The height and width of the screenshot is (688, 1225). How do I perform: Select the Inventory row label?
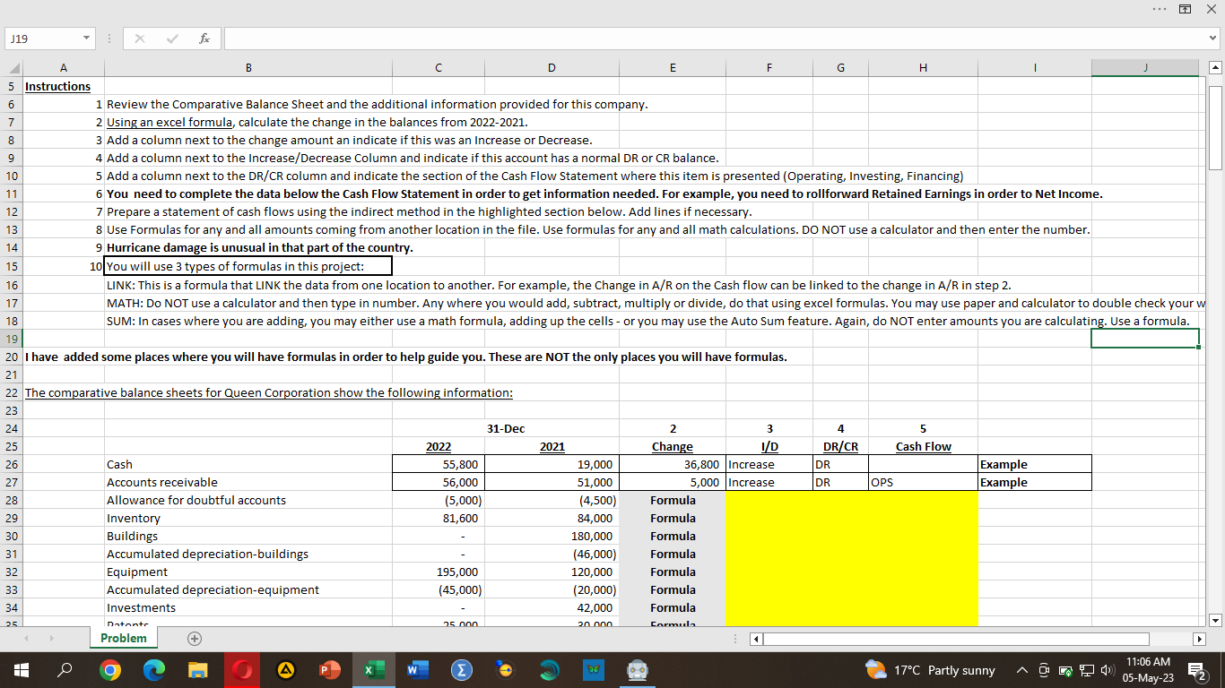[x=248, y=518]
